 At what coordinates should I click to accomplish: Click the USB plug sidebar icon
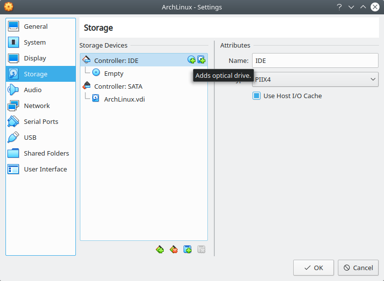pos(13,137)
